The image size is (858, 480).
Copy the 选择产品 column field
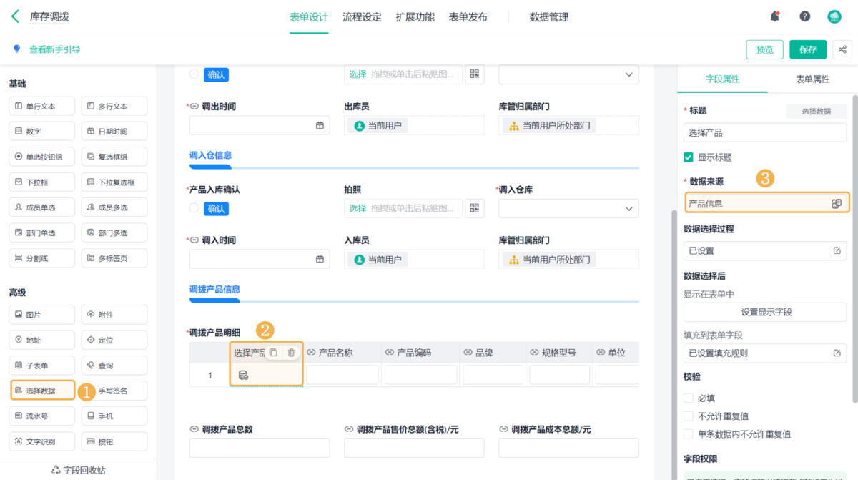point(273,353)
